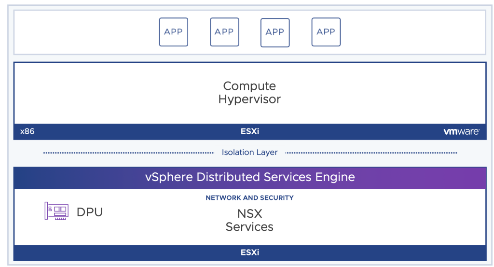Click the Compute Hypervisor text

[249, 92]
